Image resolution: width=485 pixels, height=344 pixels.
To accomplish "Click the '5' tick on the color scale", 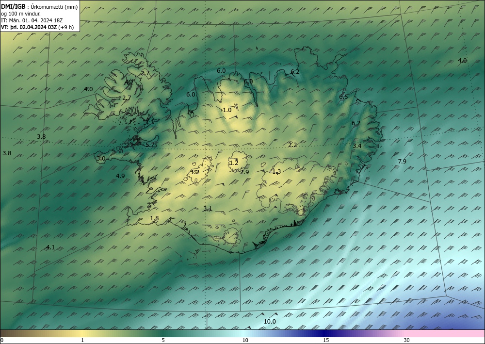I will (x=163, y=341).
